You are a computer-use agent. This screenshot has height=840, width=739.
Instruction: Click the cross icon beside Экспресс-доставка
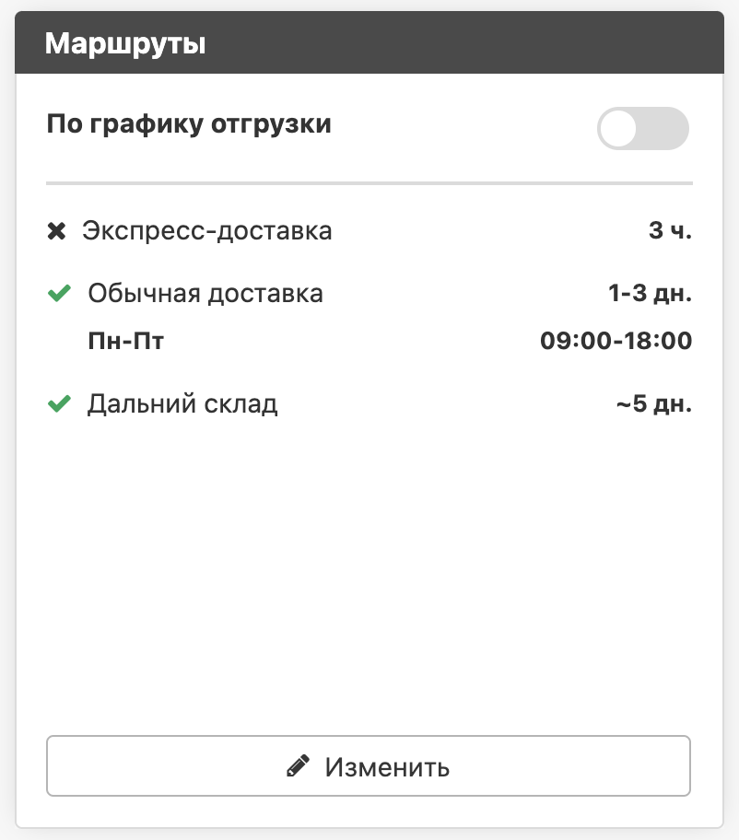pos(57,231)
